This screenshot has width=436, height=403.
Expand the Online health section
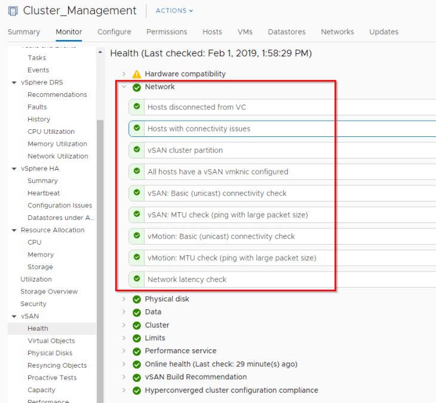coord(124,364)
